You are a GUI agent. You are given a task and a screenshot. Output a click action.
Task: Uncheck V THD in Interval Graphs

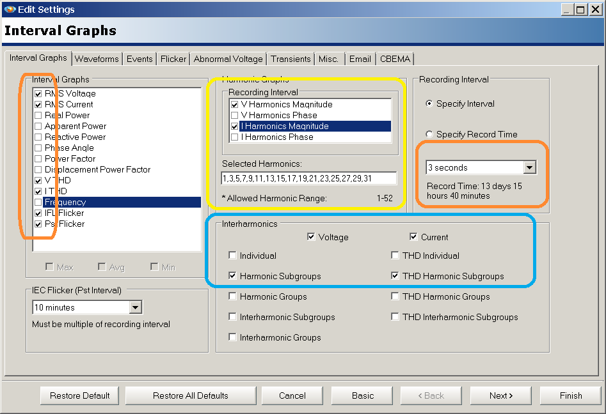pos(38,180)
